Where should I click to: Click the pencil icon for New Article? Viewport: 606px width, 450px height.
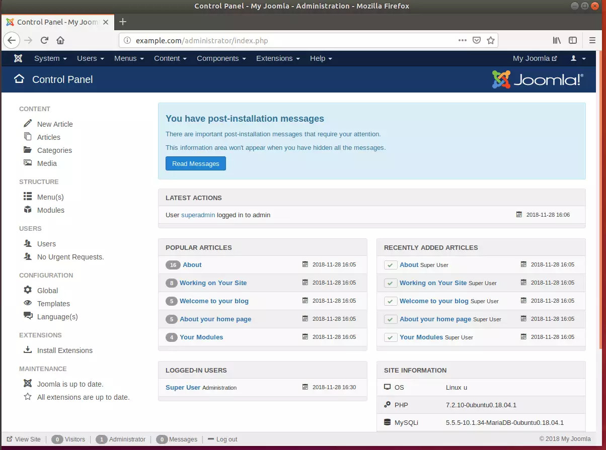28,124
